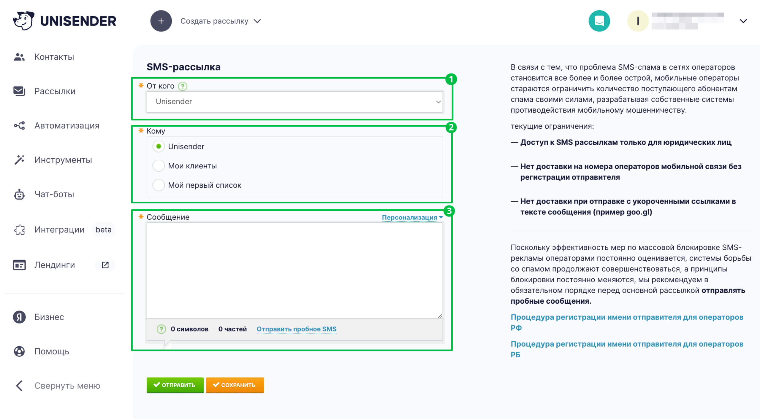
Task: Open the Контакты section in sidebar
Action: click(54, 57)
